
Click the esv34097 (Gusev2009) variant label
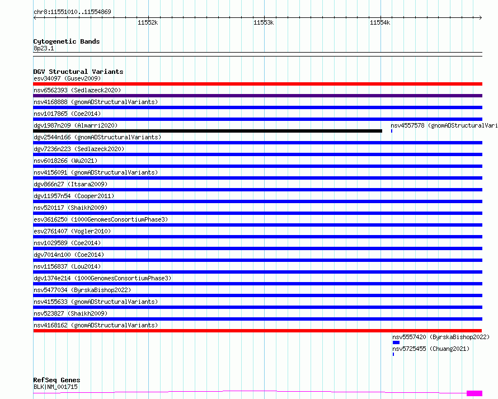(67, 78)
